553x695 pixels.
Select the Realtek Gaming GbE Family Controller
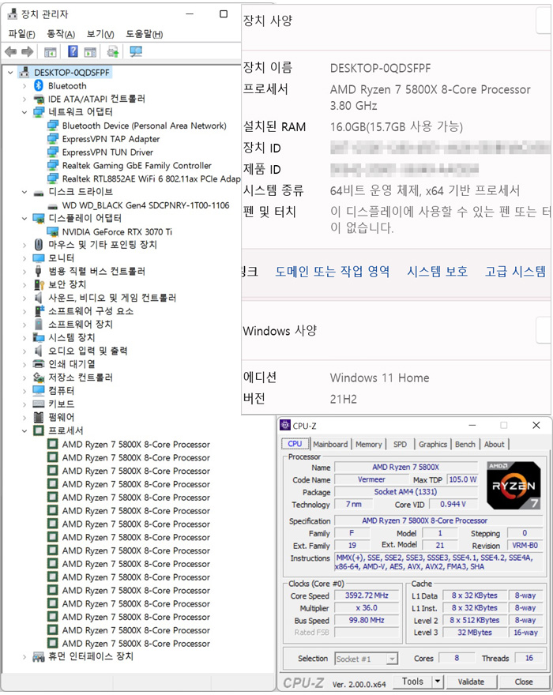click(x=137, y=166)
